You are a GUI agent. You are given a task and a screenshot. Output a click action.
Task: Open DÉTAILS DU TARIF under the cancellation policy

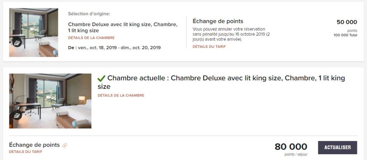pos(209,46)
